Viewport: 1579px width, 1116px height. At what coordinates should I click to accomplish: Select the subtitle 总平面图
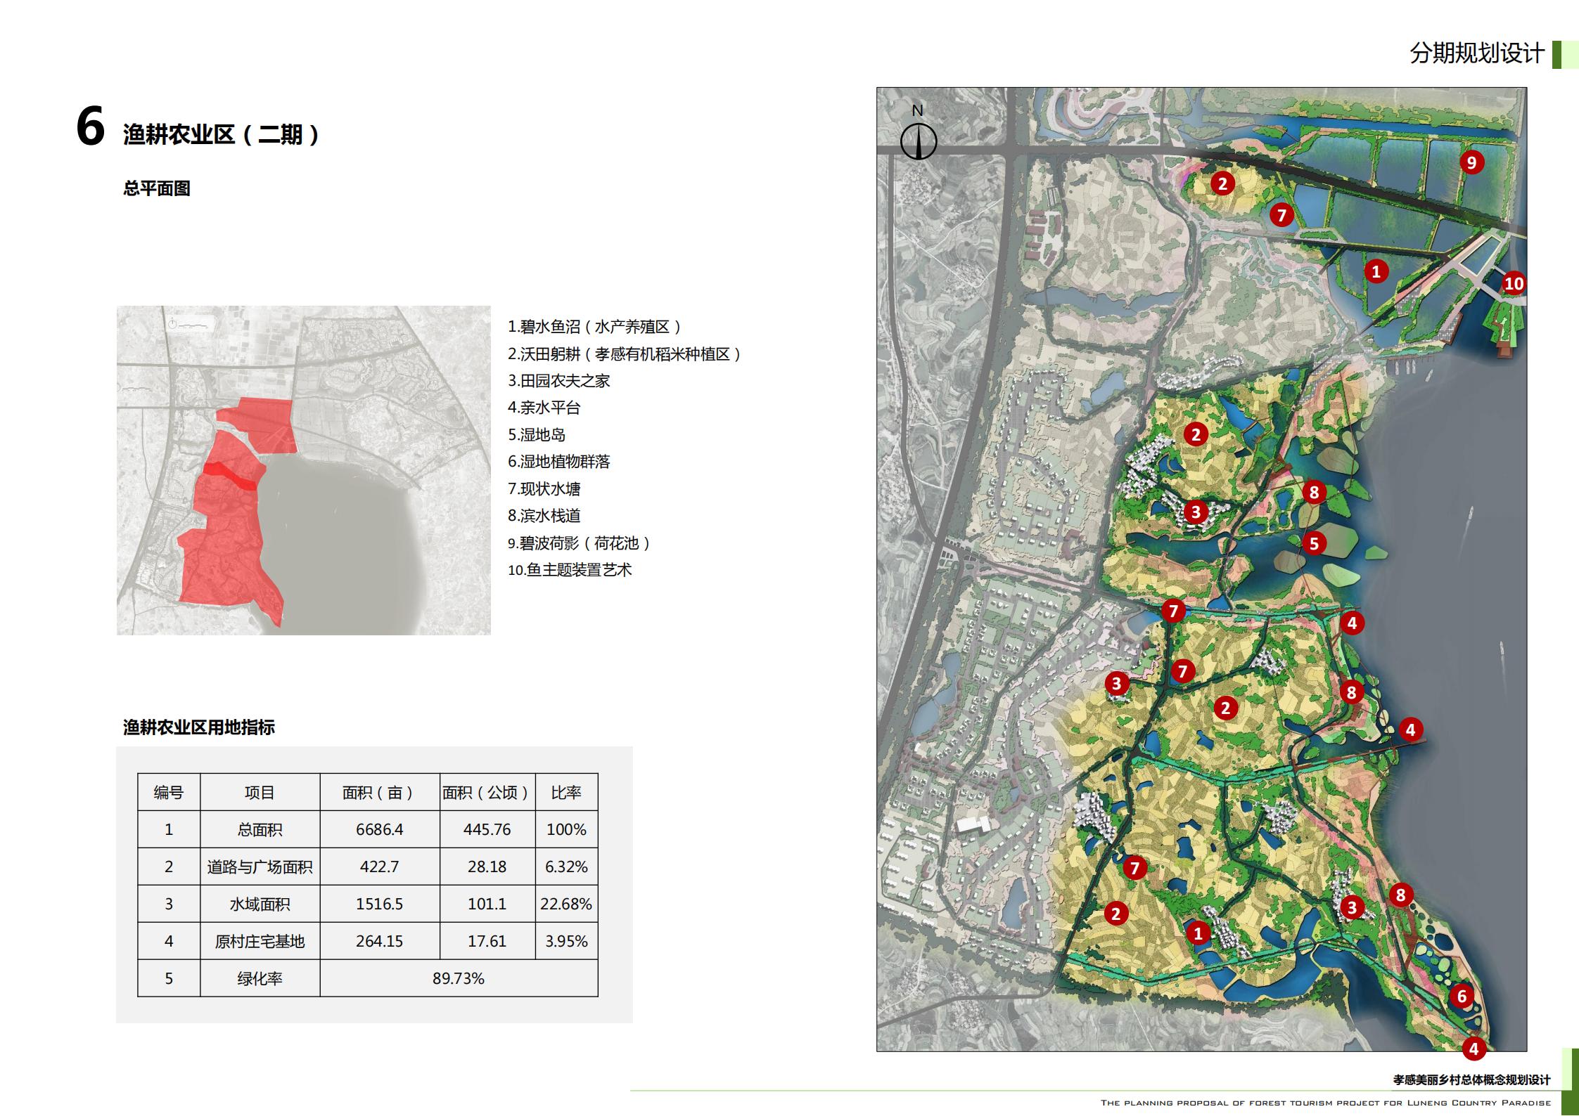157,188
